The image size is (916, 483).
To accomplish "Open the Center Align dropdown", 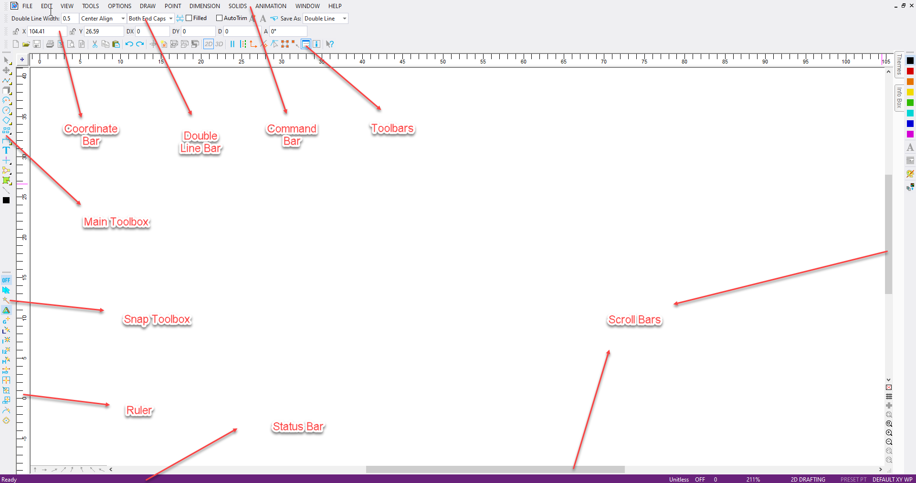I will coord(103,19).
